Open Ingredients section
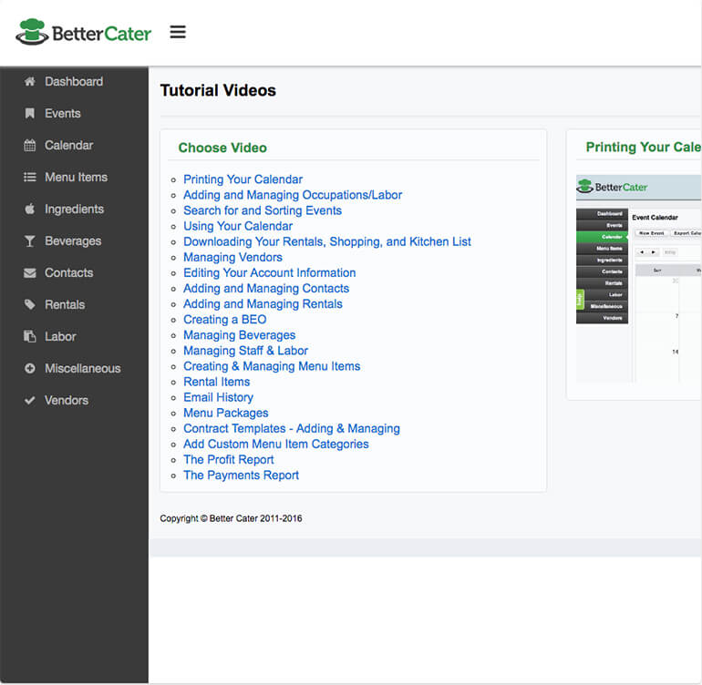Viewport: 702px width, 685px height. click(x=74, y=209)
